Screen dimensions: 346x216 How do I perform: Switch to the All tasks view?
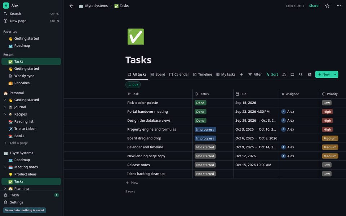137,75
